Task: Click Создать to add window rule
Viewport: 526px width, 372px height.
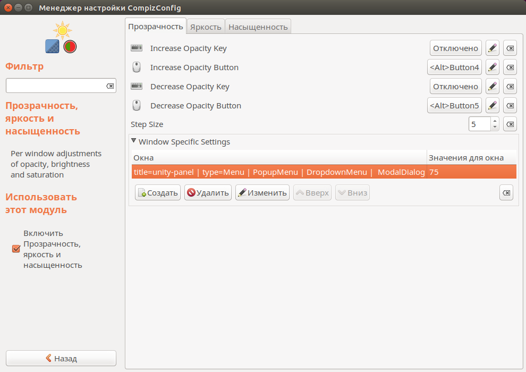Action: 158,192
